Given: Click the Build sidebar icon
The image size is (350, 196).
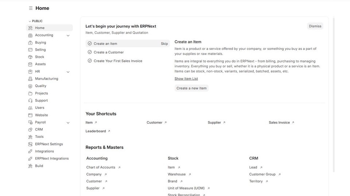Looking at the screenshot, I should pos(30,166).
